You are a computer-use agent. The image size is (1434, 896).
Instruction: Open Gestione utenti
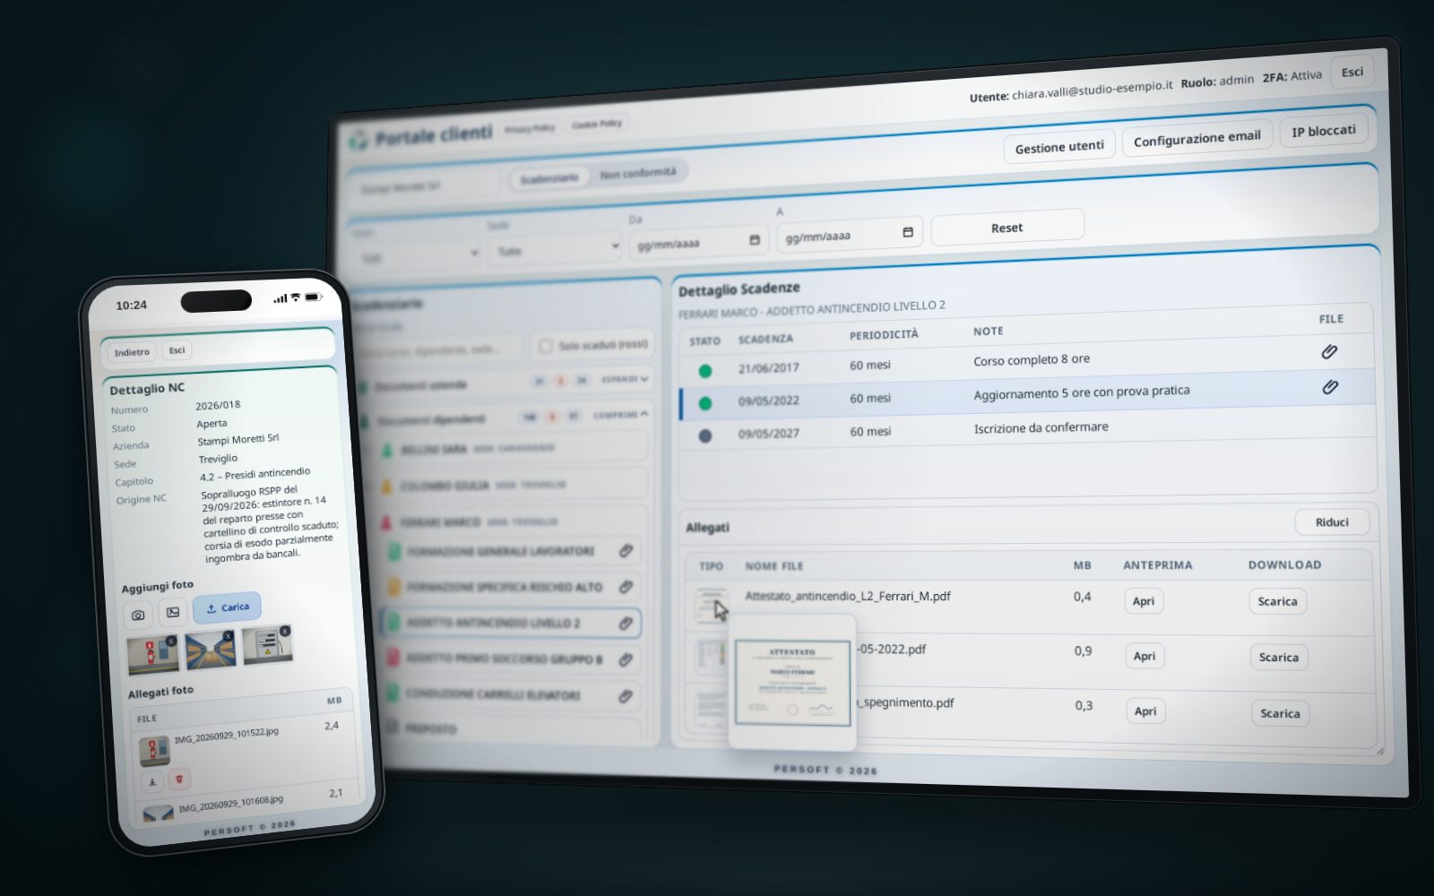(1059, 147)
